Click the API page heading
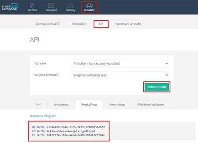Viewport: 198px width, 143px height. coord(34,40)
